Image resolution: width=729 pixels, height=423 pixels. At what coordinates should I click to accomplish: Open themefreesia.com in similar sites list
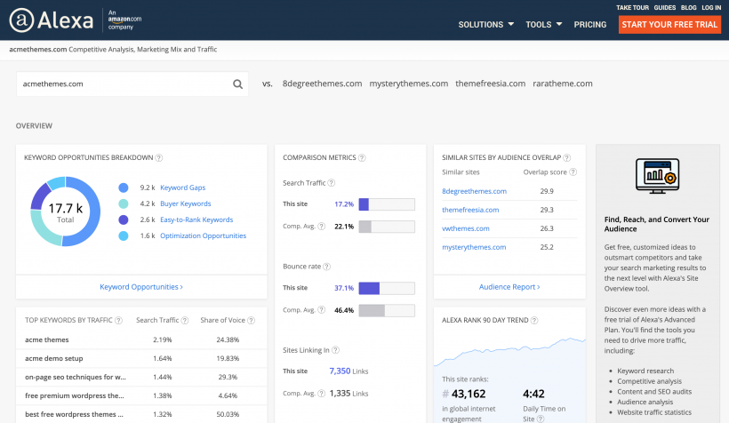click(x=470, y=210)
